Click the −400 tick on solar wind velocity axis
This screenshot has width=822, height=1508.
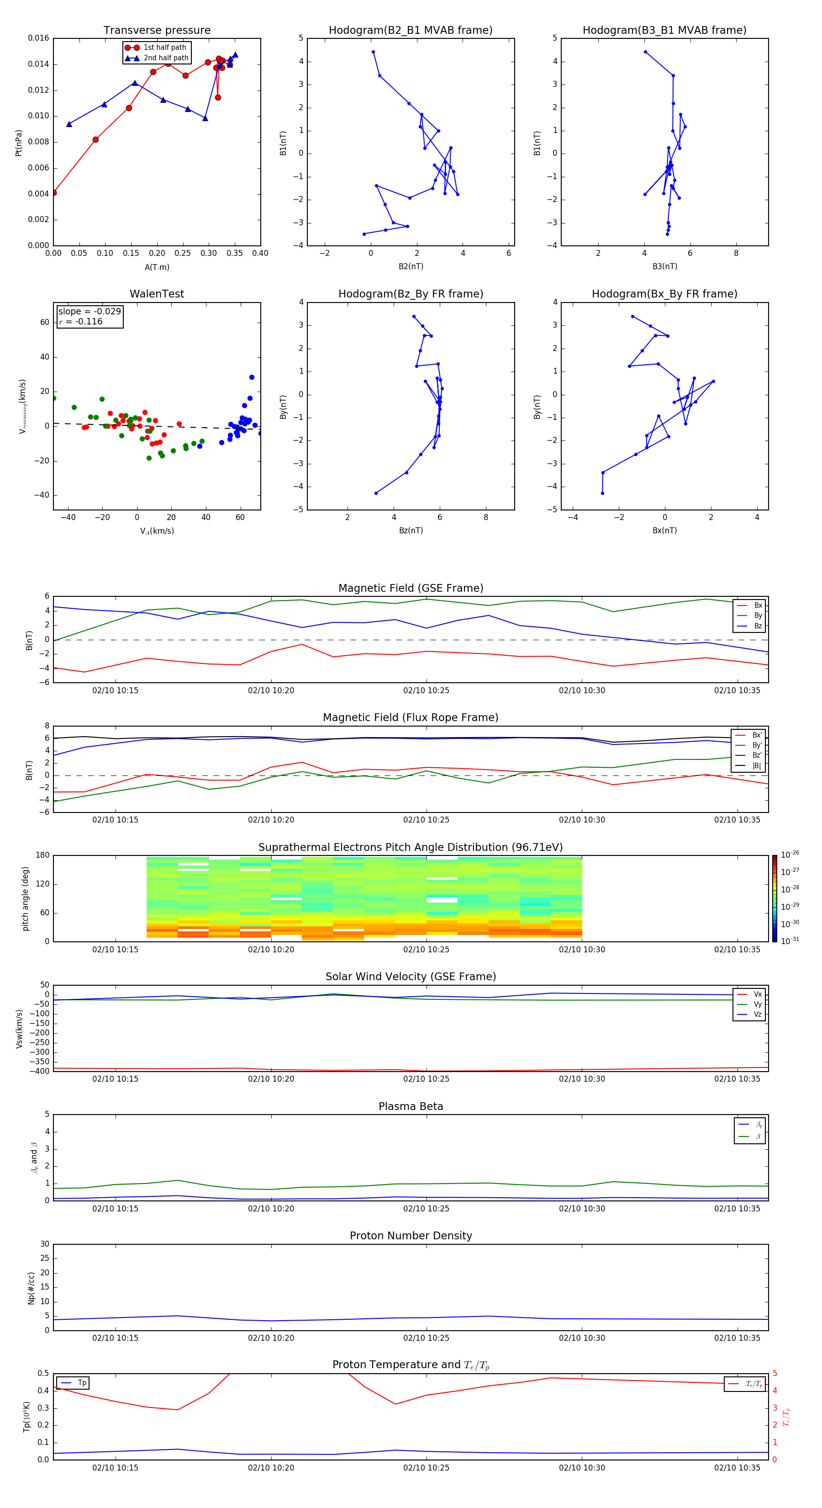tap(39, 1071)
